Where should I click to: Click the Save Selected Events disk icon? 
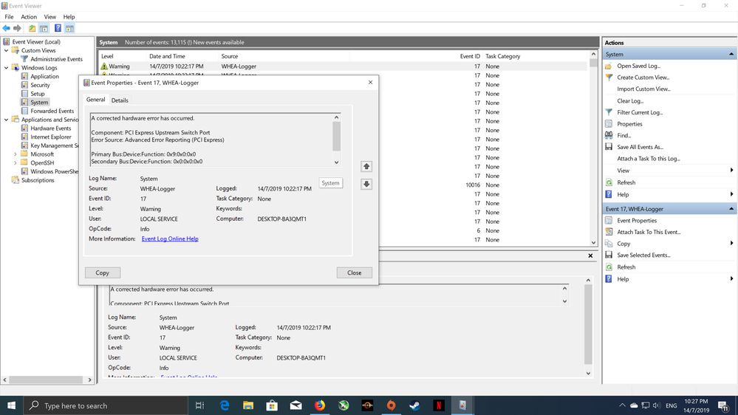[609, 255]
